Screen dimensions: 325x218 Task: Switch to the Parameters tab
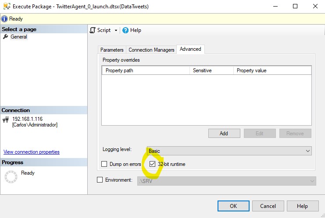[x=112, y=50]
